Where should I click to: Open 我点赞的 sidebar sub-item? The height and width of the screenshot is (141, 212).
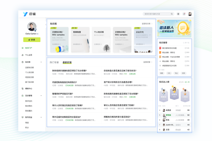pos(28,106)
